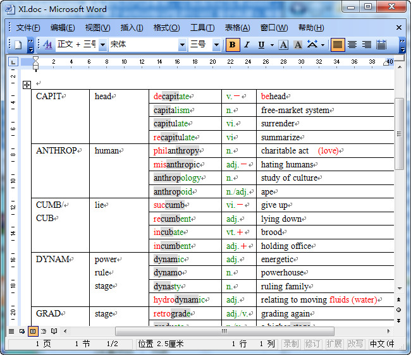Switch to Print layout view icon
This screenshot has width=411, height=355.
pos(33,331)
